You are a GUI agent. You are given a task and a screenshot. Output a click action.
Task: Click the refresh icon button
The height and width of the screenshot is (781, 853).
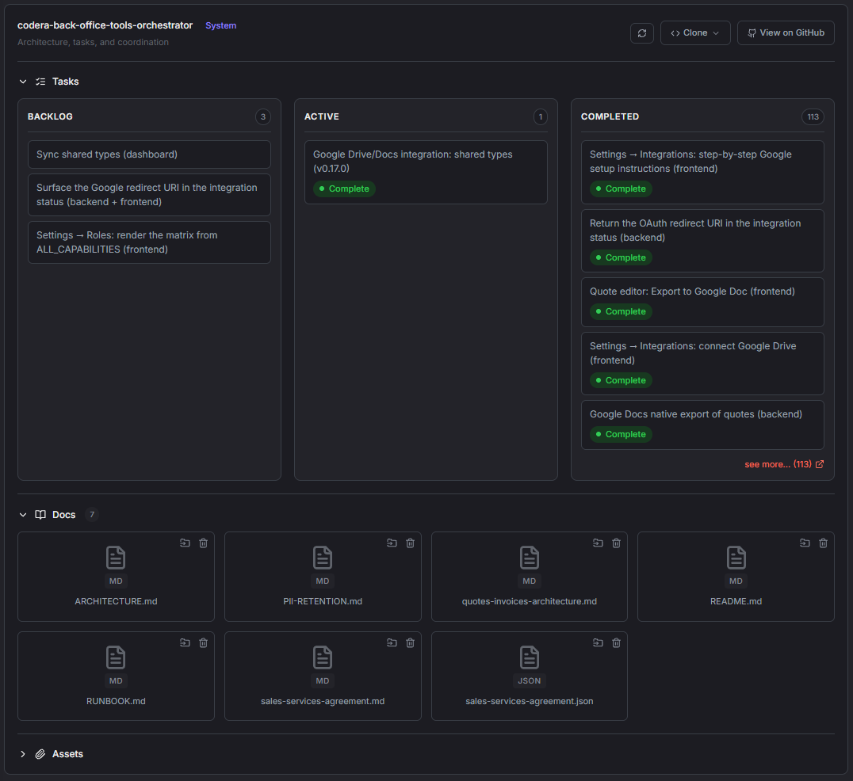(x=642, y=33)
